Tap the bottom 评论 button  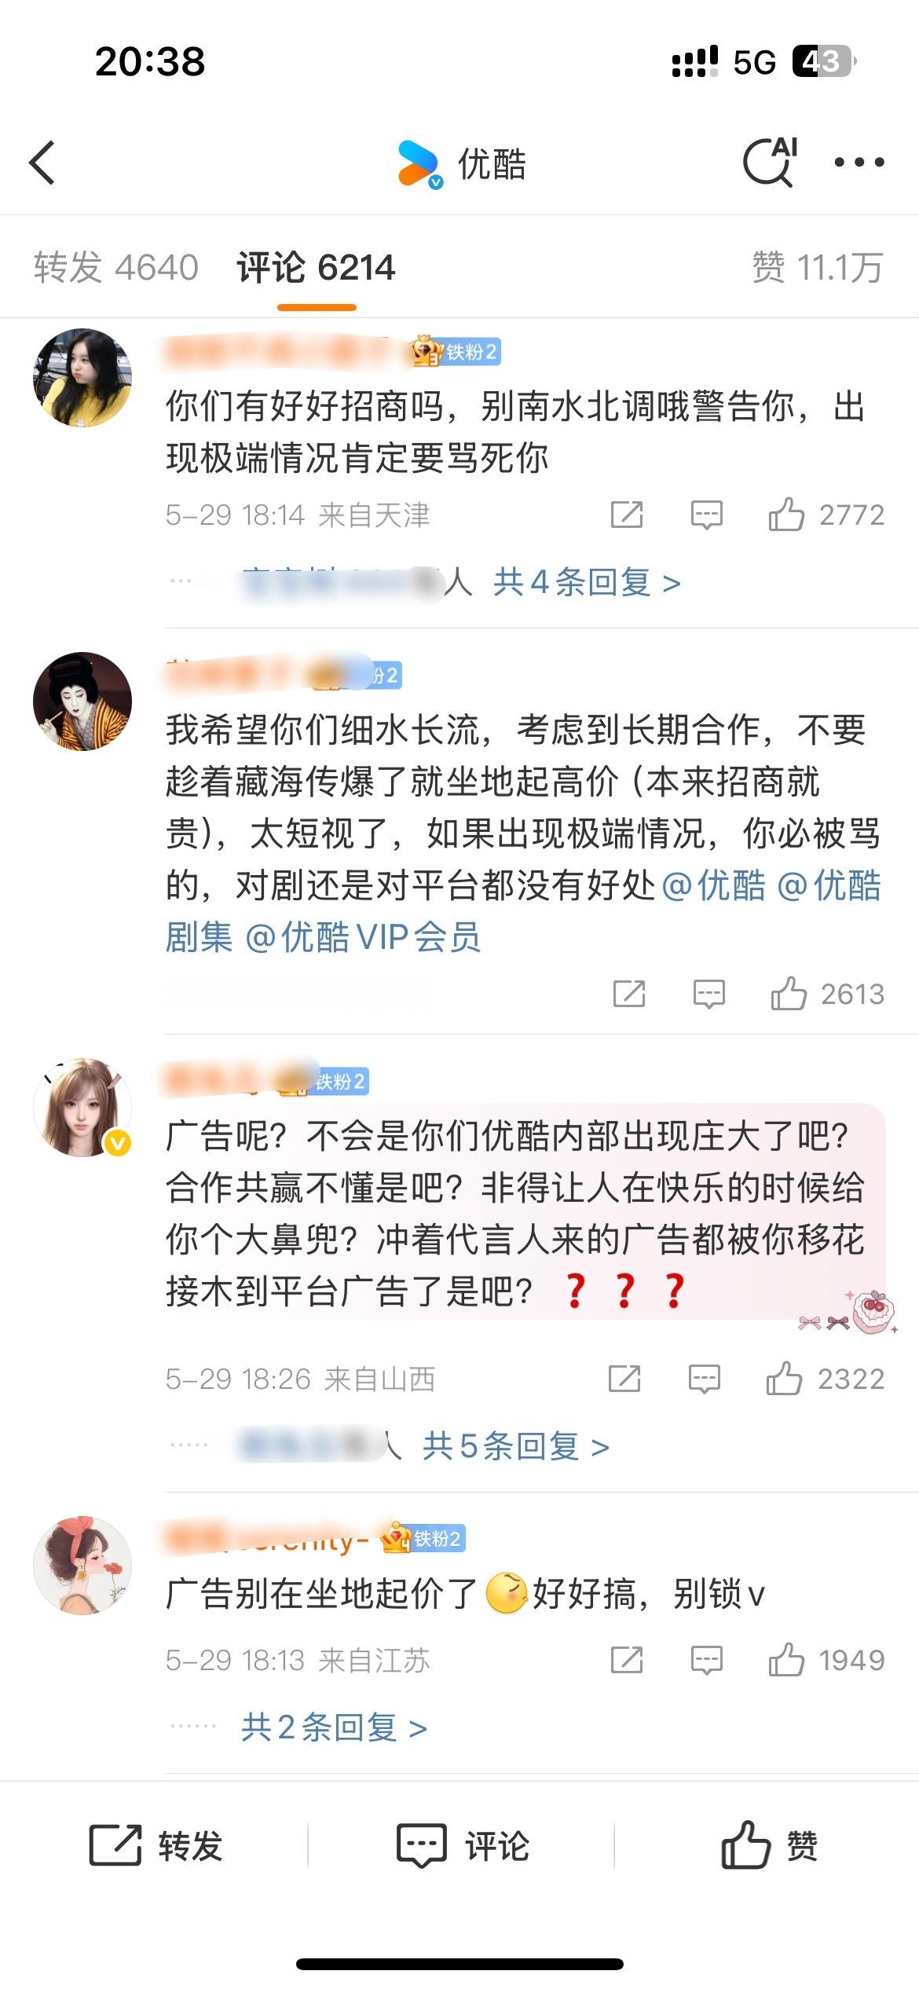pos(463,1845)
